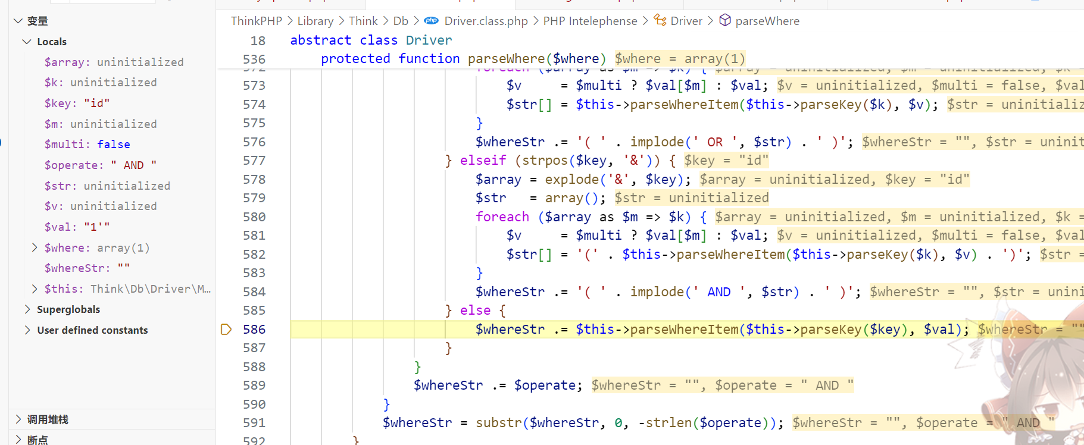Select the $key variable in Locals
This screenshot has height=445, width=1084.
(77, 103)
